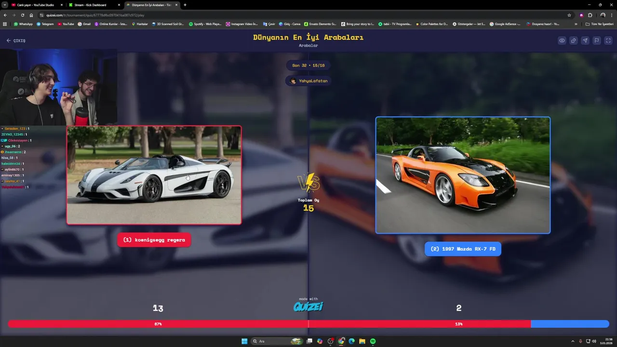Viewport: 617px width, 347px height.
Task: Go to browser home page
Action: click(31, 15)
